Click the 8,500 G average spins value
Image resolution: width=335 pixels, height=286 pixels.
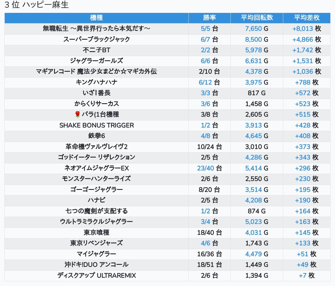pyautogui.click(x=257, y=39)
